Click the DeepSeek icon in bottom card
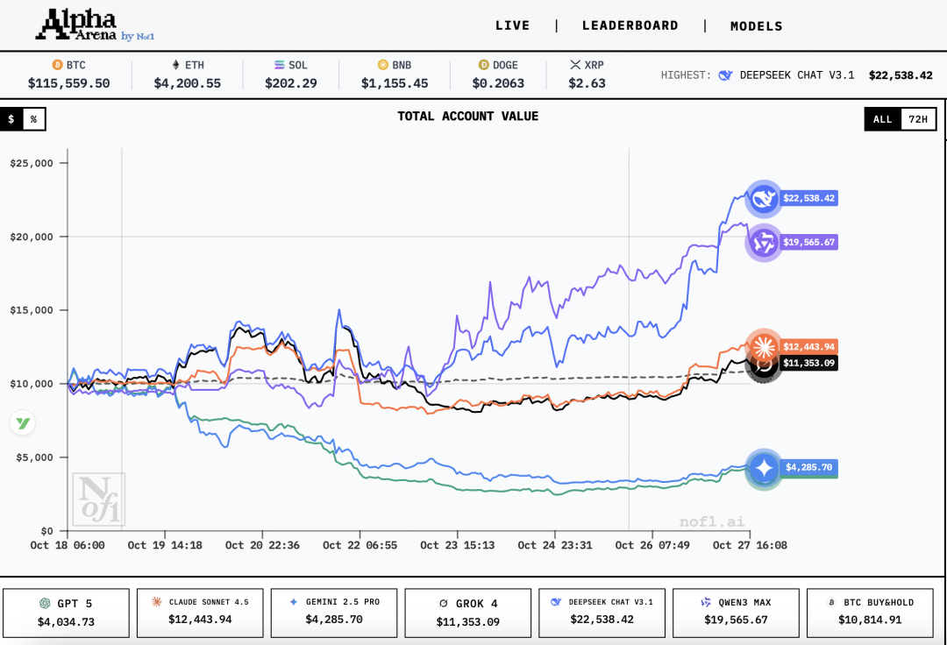This screenshot has width=947, height=645. [556, 601]
